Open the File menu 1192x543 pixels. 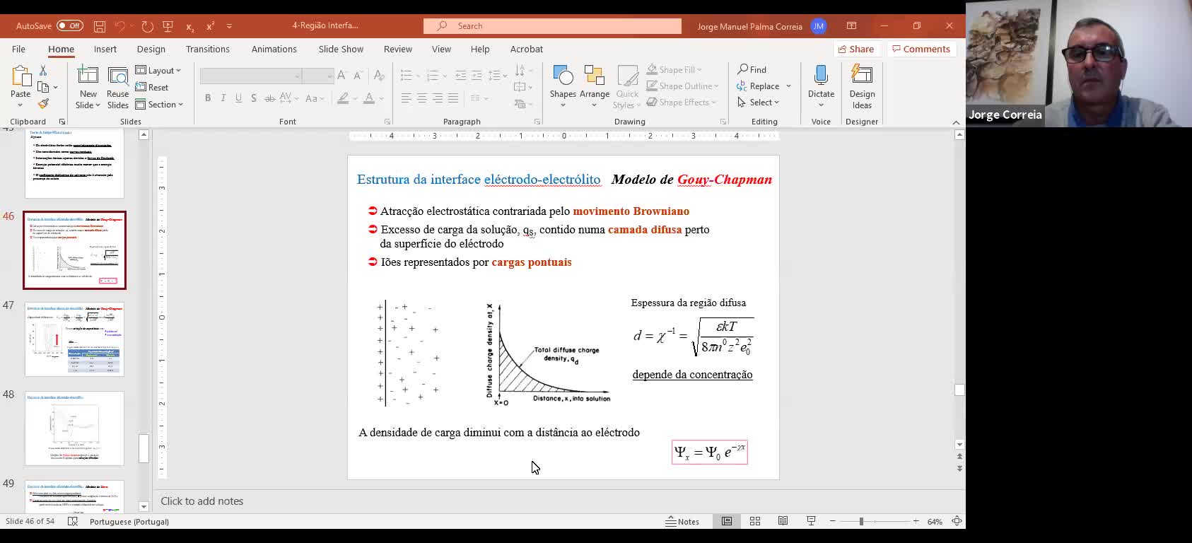[x=18, y=49]
